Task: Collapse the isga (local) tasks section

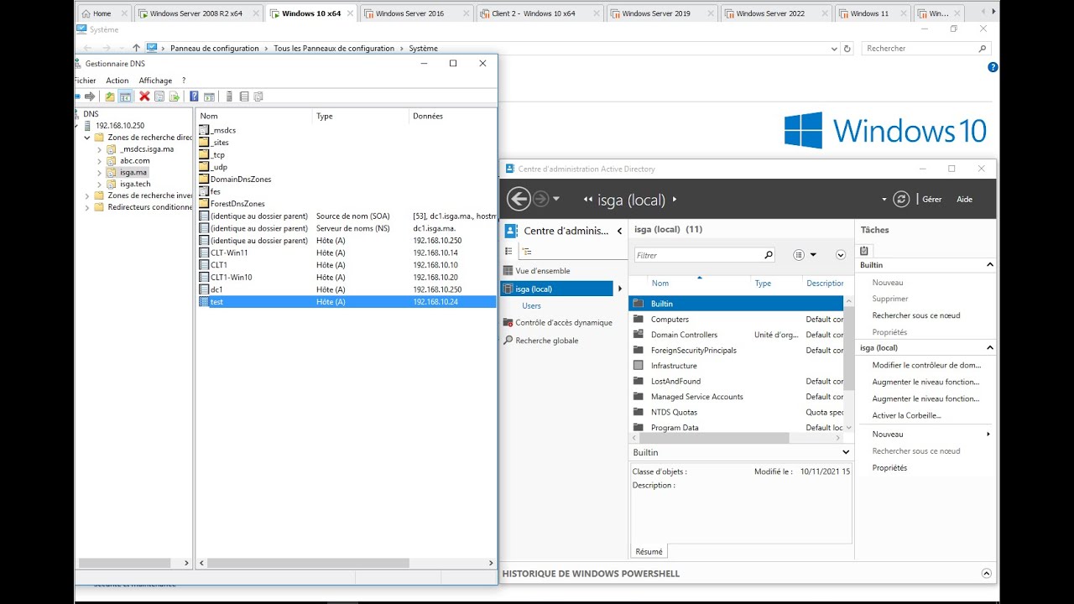Action: point(989,347)
